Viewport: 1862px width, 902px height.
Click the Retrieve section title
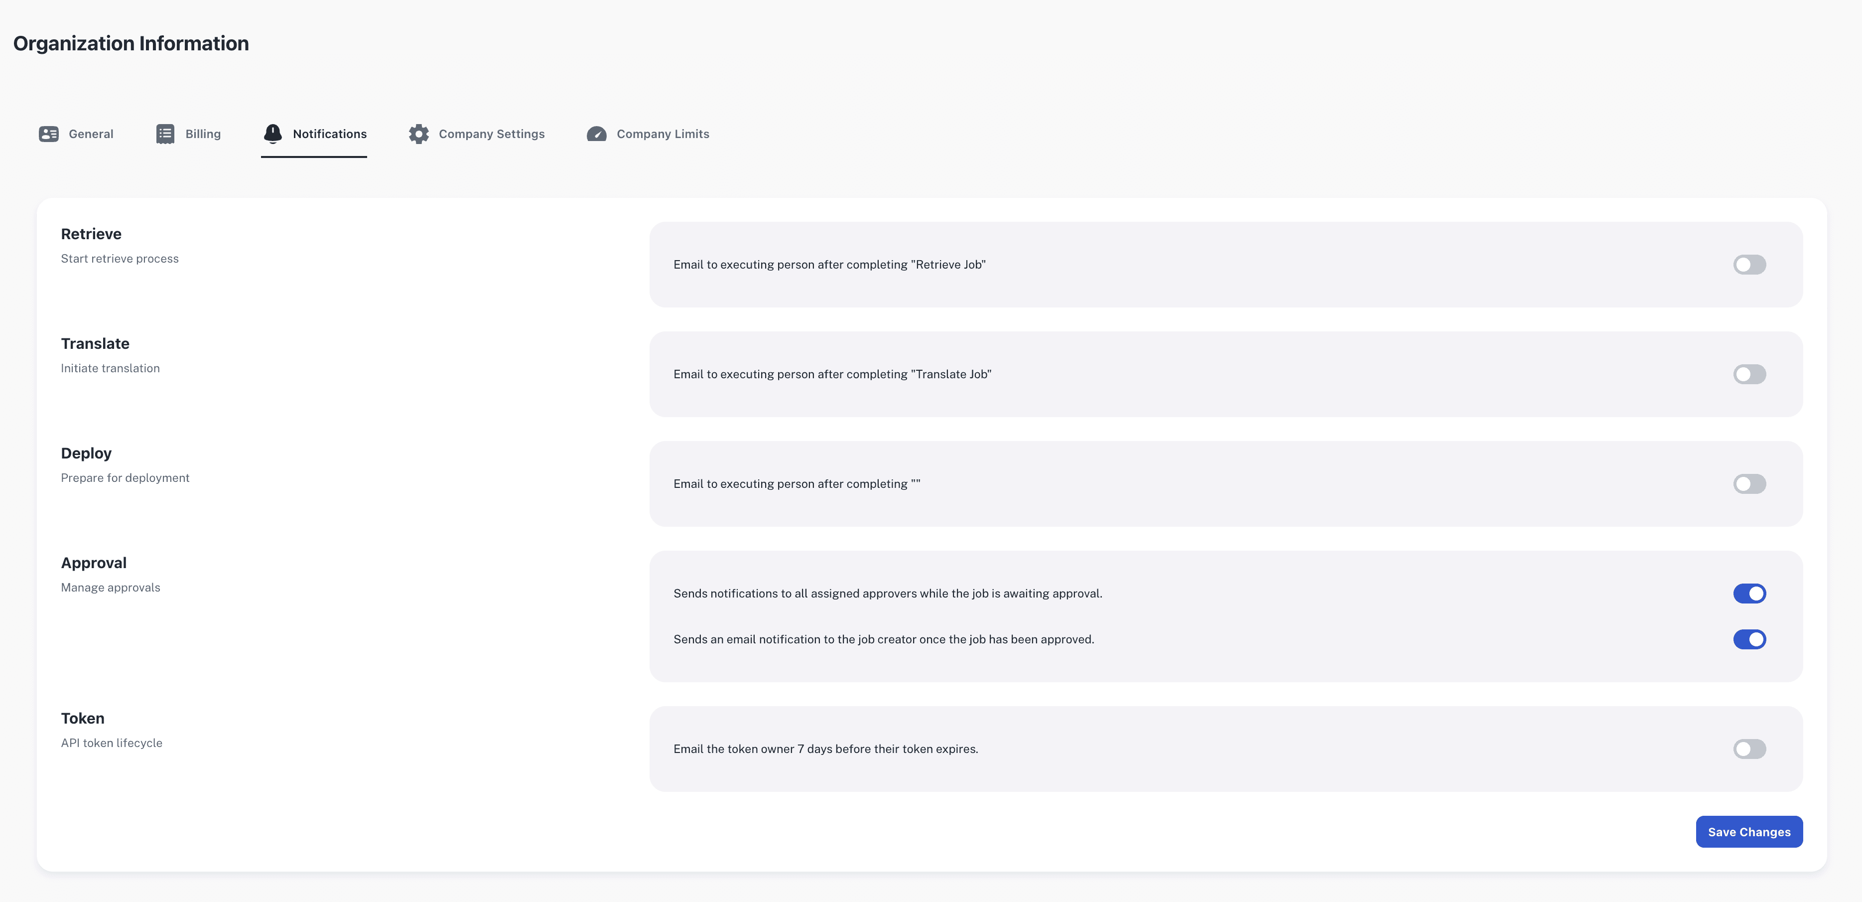click(91, 234)
